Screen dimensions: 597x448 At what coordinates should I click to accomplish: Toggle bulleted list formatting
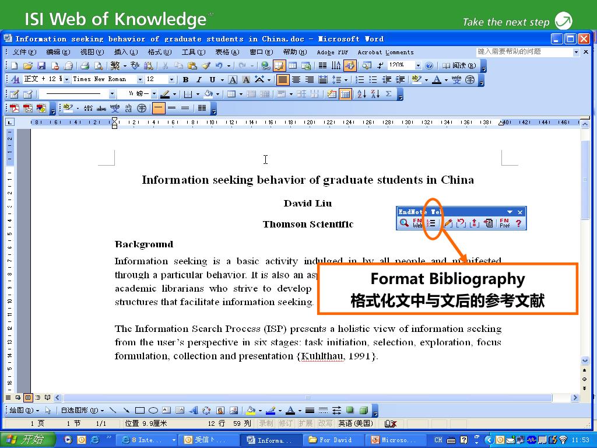pos(373,79)
